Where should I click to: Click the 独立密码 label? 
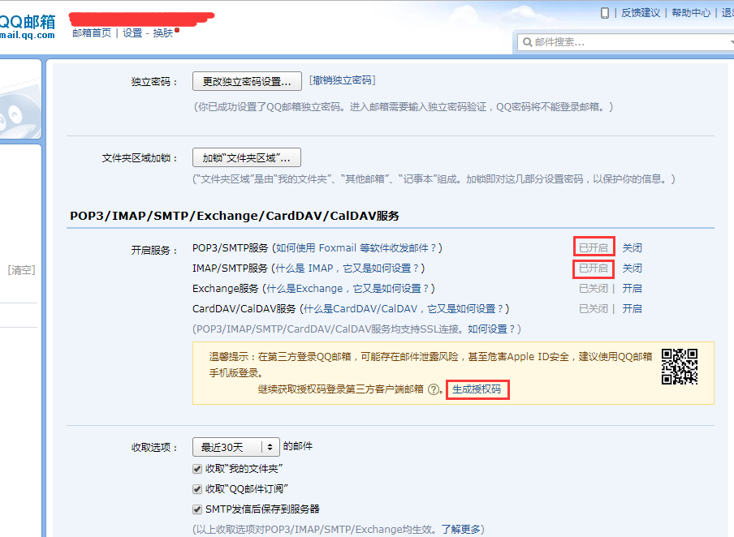(x=154, y=82)
